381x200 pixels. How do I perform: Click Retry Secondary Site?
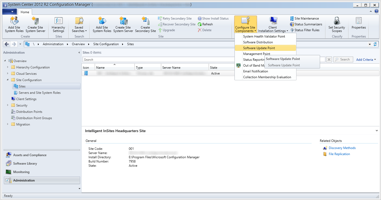pyautogui.click(x=175, y=18)
